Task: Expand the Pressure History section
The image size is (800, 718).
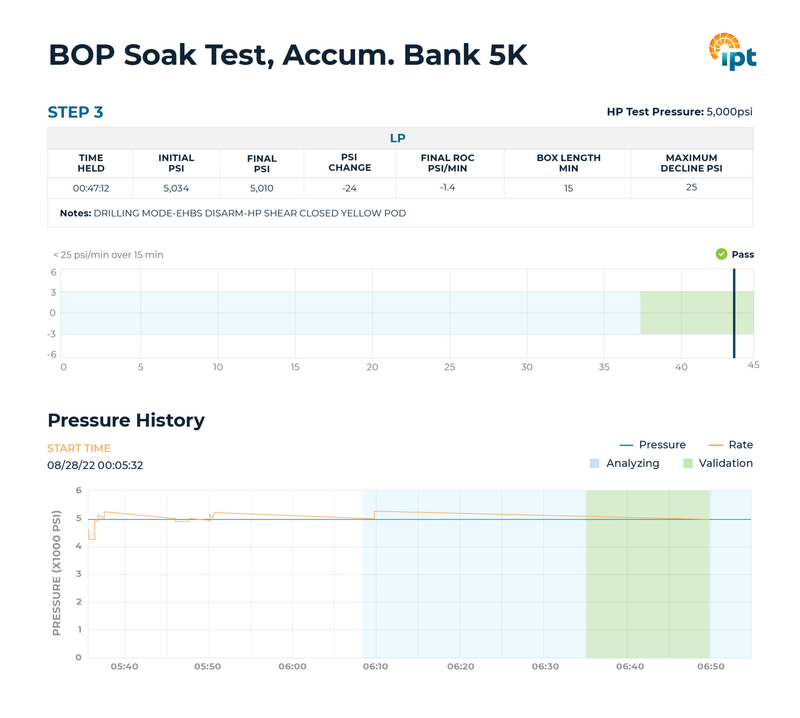Action: click(125, 420)
